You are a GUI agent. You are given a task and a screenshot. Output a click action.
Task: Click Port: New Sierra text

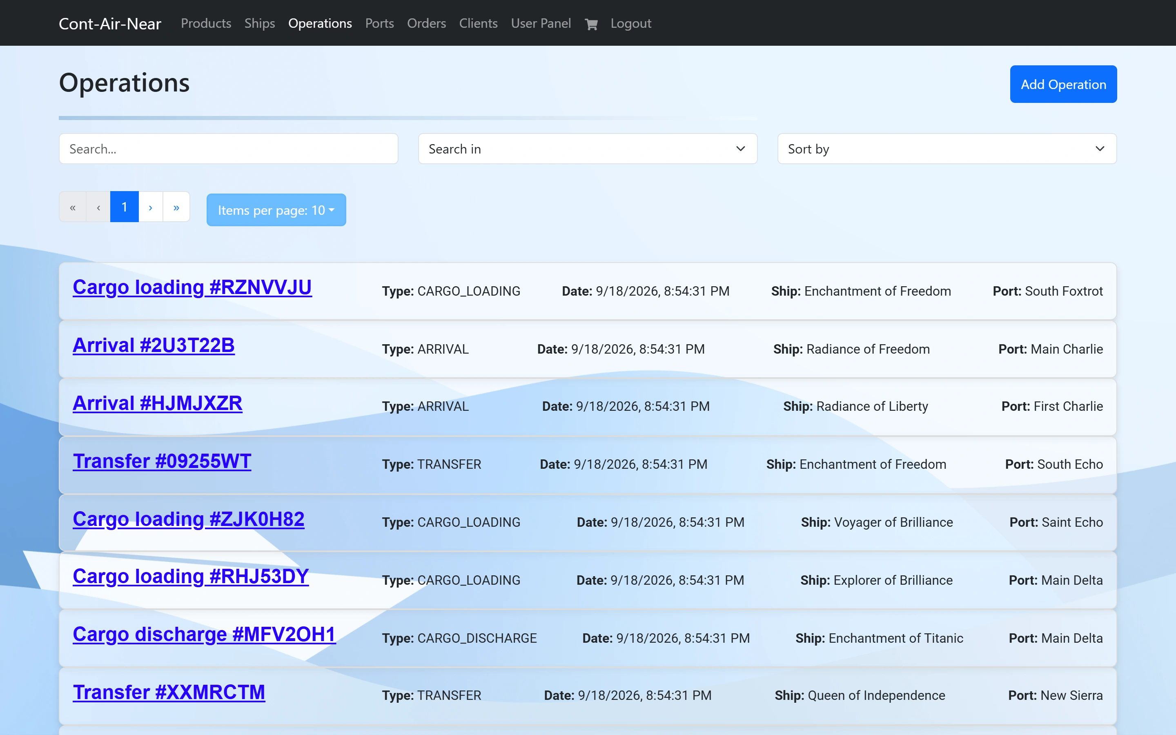coord(1056,696)
